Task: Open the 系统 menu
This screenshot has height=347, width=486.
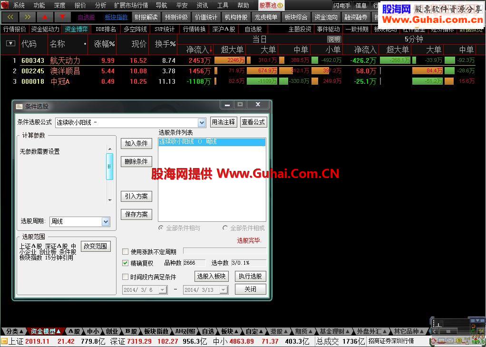Action: pos(19,5)
